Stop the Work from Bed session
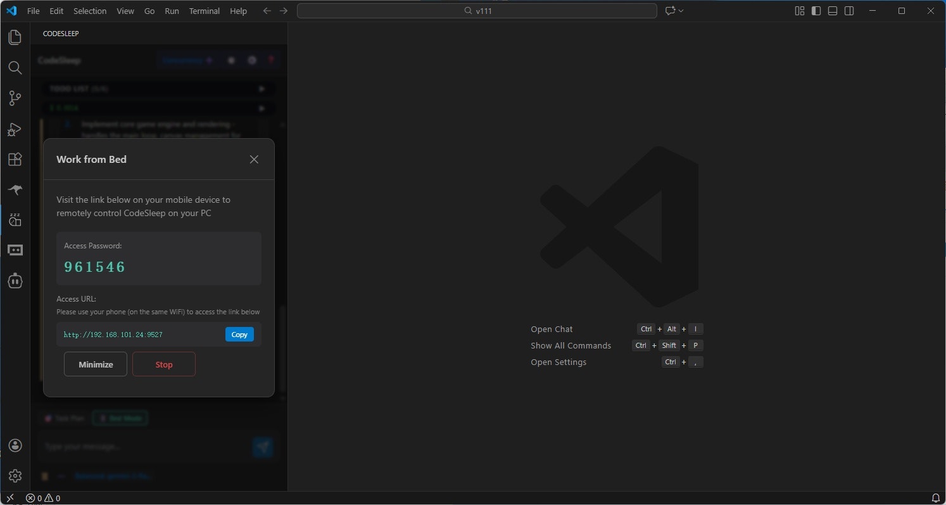 pos(163,364)
